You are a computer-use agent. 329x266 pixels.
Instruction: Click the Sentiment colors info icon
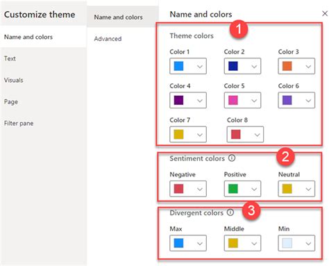232,158
